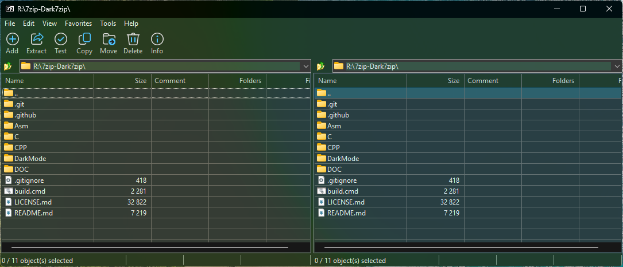Open the Tools menu
The image size is (623, 267).
coord(108,23)
